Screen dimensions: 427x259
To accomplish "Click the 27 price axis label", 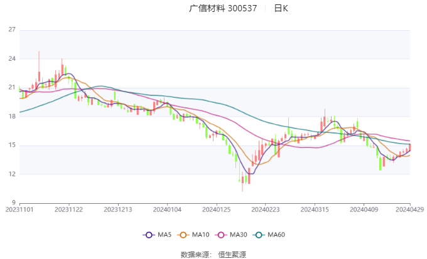I will pyautogui.click(x=12, y=29).
